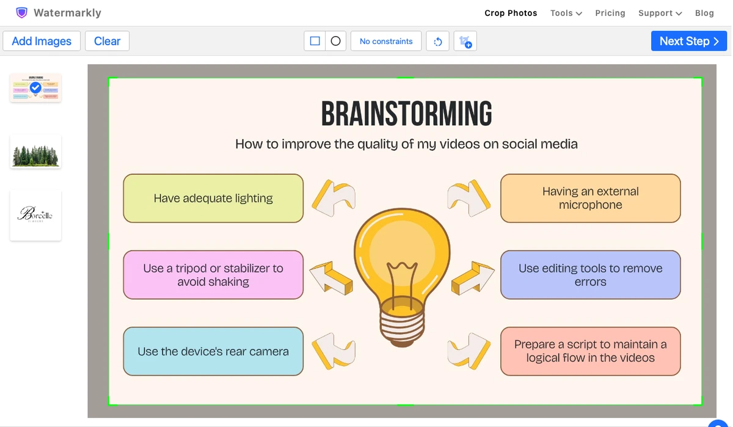Go to the Blog page
Viewport: 733px width, 427px height.
click(704, 13)
